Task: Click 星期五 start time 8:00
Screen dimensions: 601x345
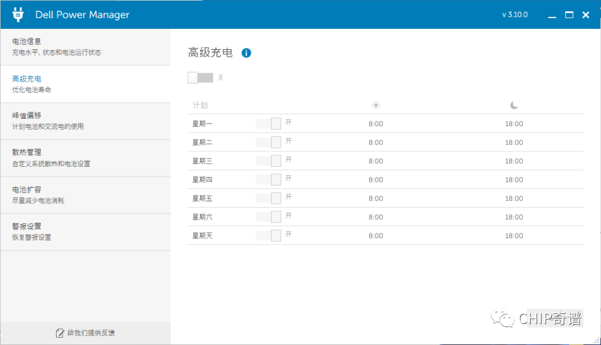Action: click(x=376, y=199)
